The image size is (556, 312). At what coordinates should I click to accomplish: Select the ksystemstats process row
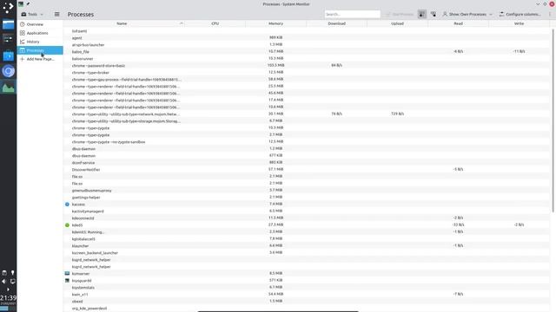tap(307, 287)
